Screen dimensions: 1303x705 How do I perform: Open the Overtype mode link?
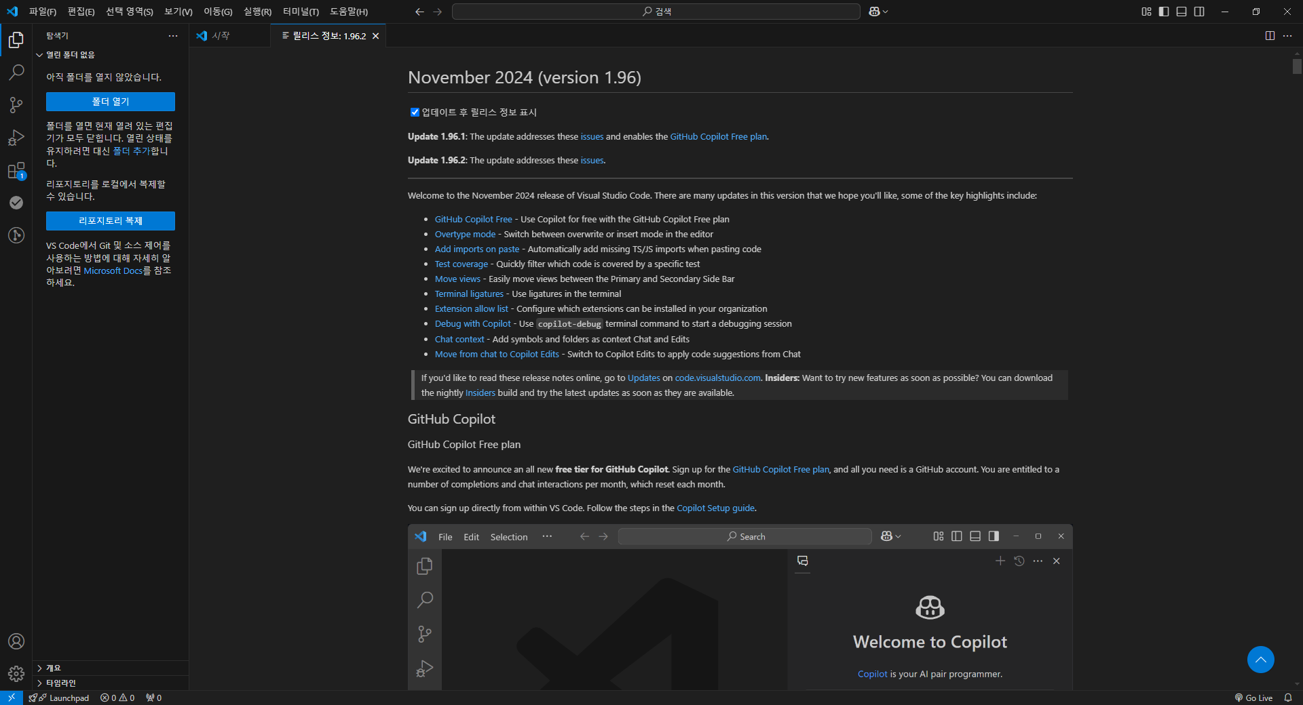coord(465,235)
